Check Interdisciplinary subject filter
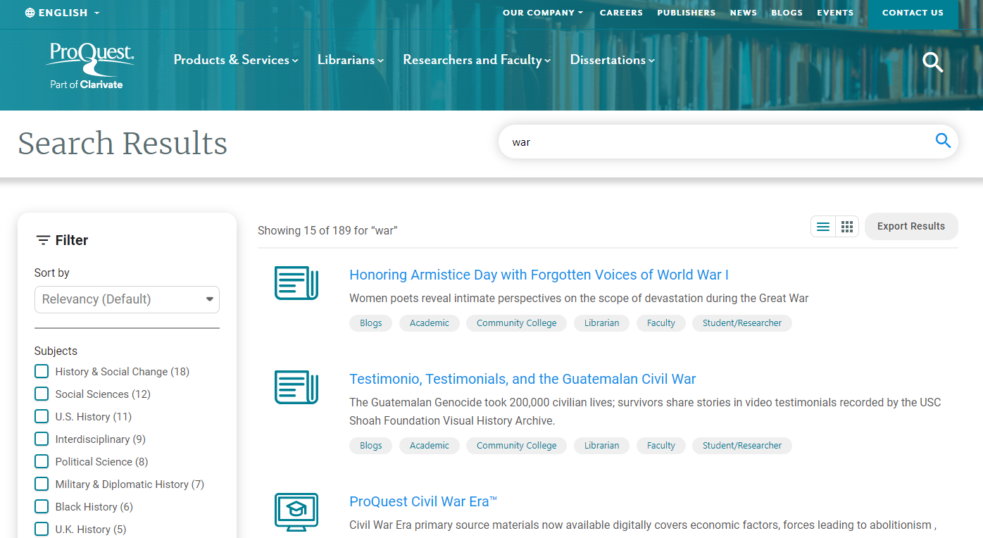Viewport: 983px width, 538px height. 42,439
